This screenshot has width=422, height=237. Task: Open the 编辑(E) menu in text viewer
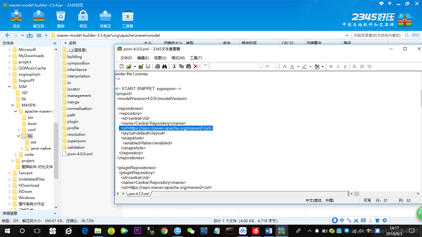(x=143, y=58)
